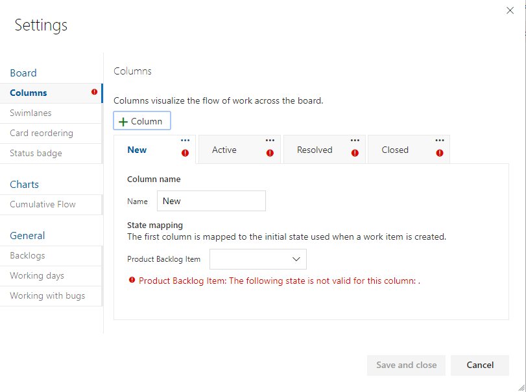Go to Card reordering settings

42,133
